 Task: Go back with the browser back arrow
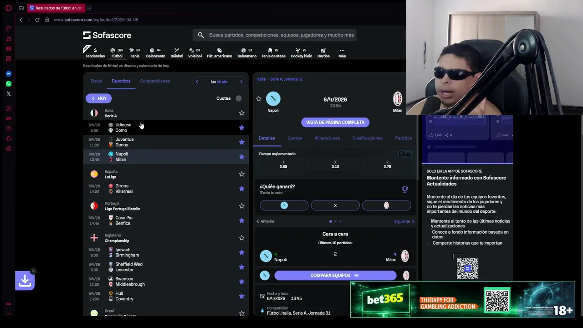21,20
